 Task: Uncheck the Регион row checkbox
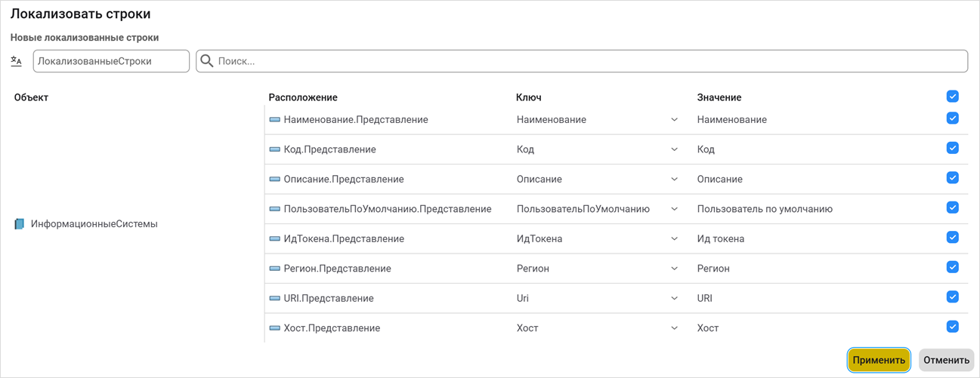point(952,267)
